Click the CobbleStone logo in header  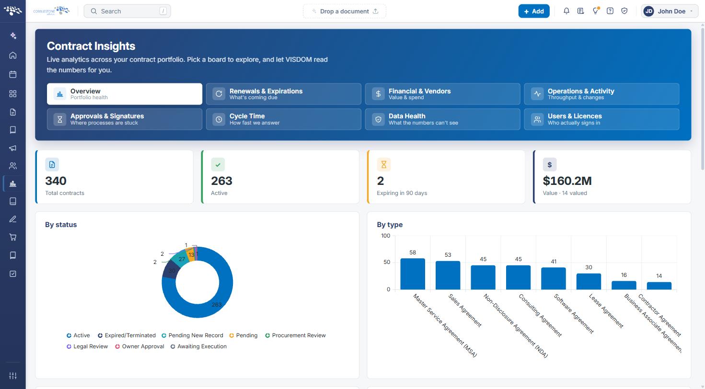[51, 11]
